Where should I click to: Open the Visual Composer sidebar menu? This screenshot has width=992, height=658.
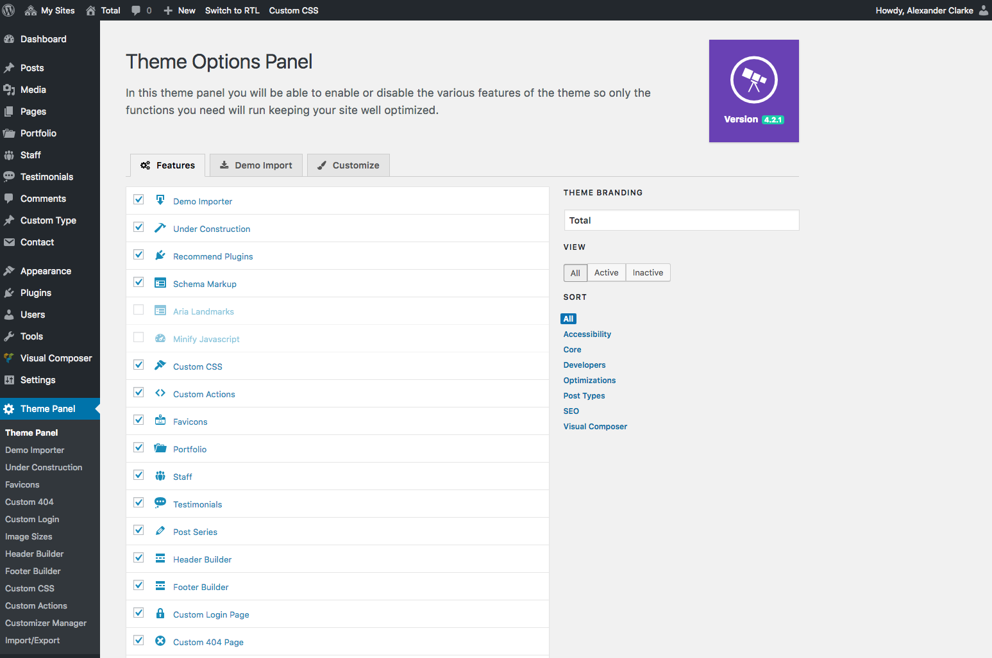point(56,358)
